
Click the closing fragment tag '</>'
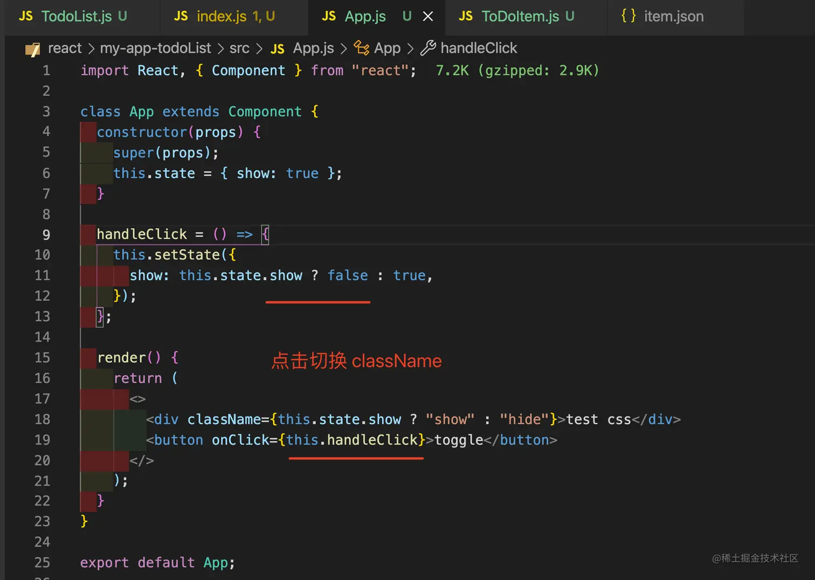click(142, 460)
